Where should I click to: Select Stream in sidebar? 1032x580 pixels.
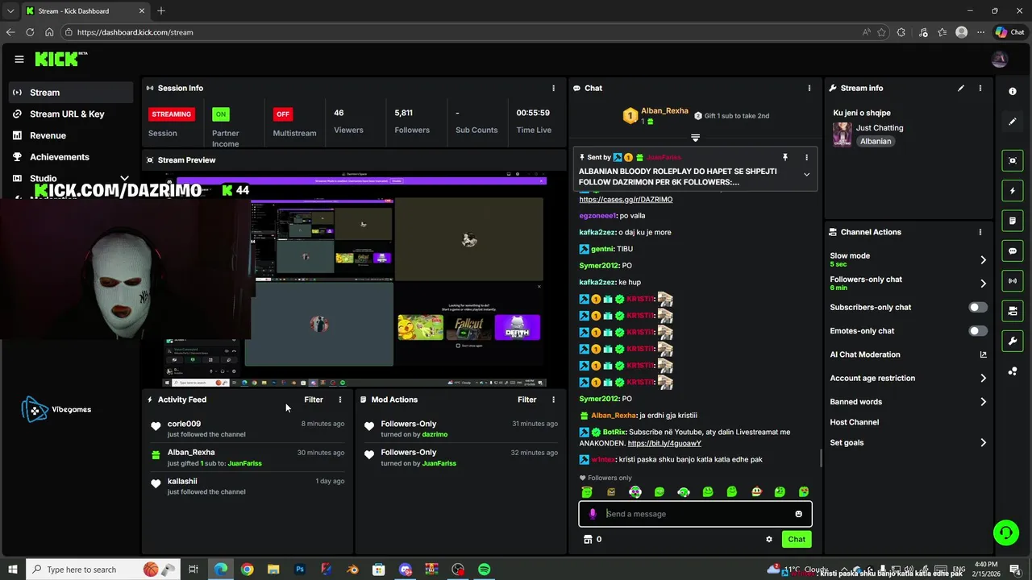[x=71, y=93]
